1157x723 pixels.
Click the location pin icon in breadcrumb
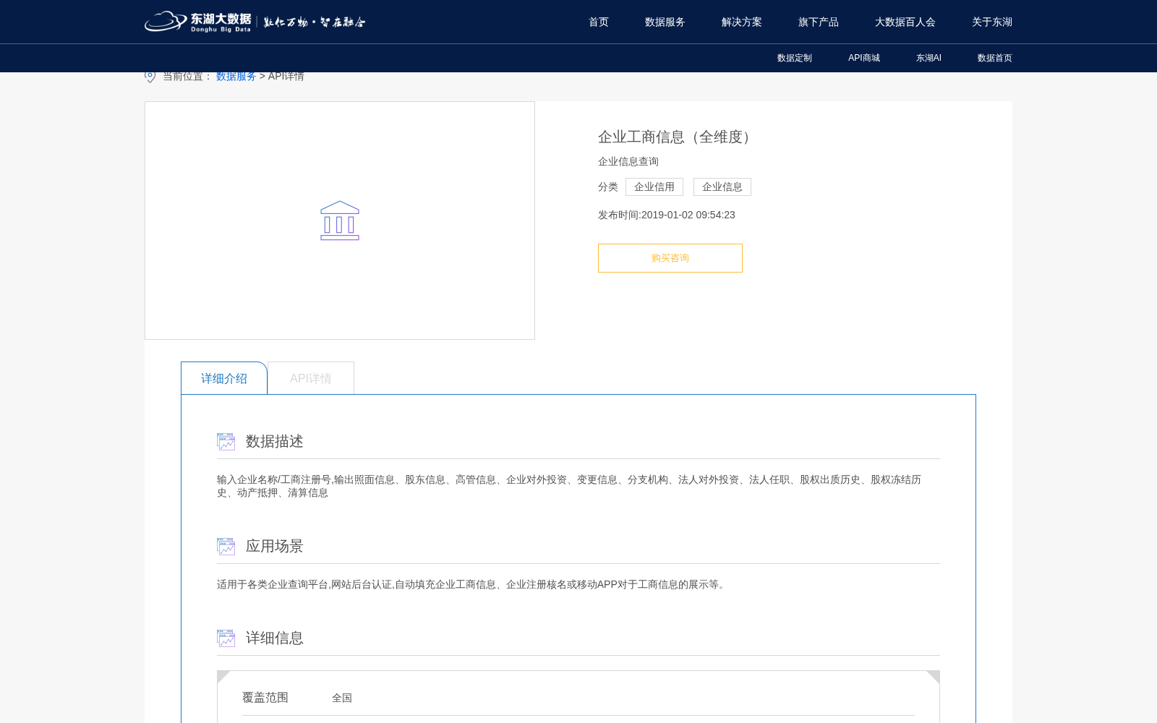(150, 76)
